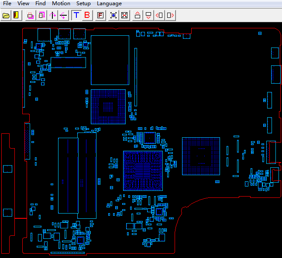The width and height of the screenshot is (282, 258).
Task: Move board view right with arrow icon
Action: (170, 15)
